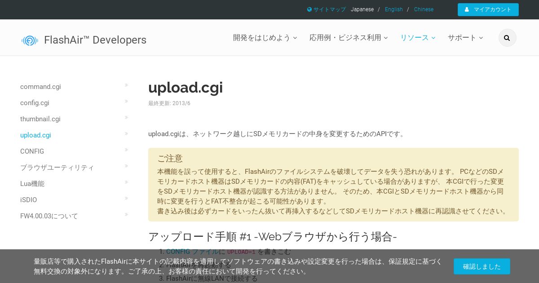The image size is (539, 283).
Task: Click the user icon in マイアカウント button
Action: [467, 9]
